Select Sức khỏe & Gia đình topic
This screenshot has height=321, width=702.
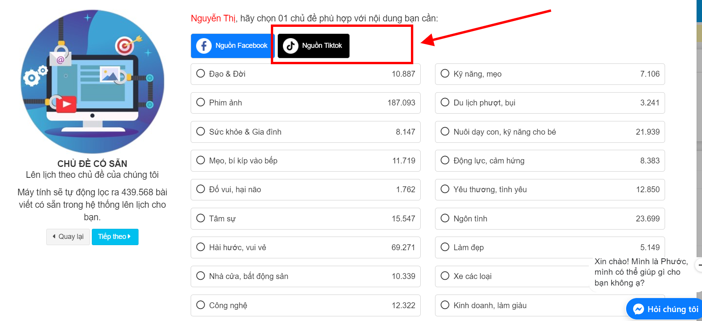pyautogui.click(x=201, y=132)
